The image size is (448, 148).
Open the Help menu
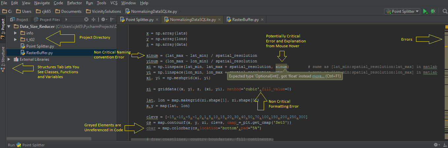(144, 3)
